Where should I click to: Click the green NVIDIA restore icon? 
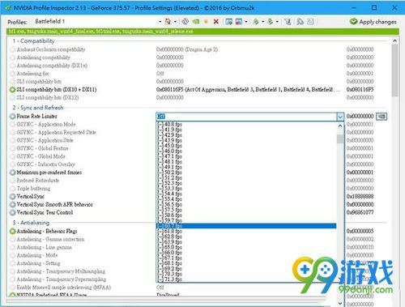196,21
